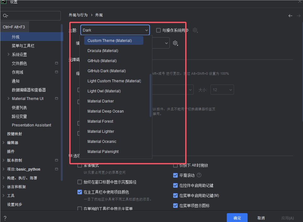Open the help tooltip icon next to 平滑滚动
This screenshot has height=222, width=303.
pyautogui.click(x=199, y=175)
